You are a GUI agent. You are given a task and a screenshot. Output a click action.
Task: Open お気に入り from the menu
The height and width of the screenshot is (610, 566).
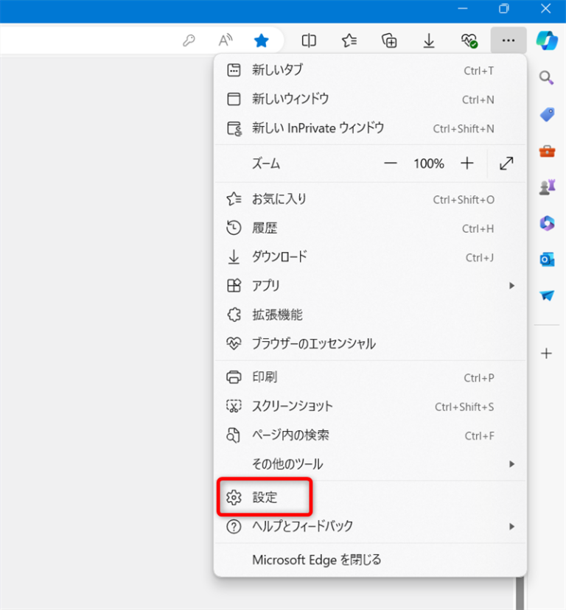[370, 199]
